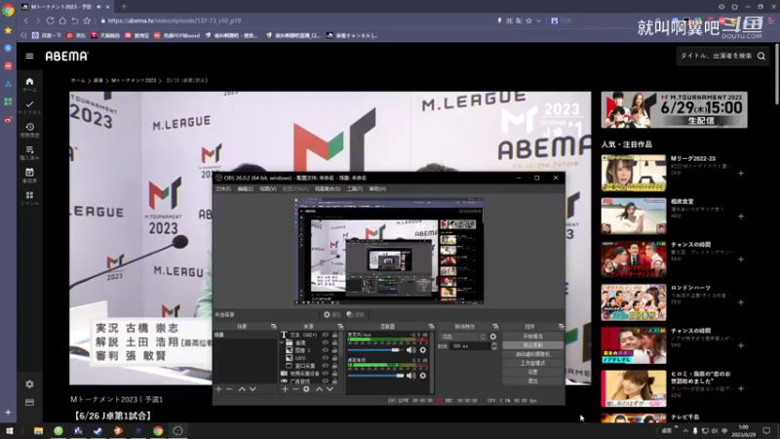The height and width of the screenshot is (439, 780).
Task: Open the 场景集合(S) menu in OBS
Action: (x=328, y=189)
